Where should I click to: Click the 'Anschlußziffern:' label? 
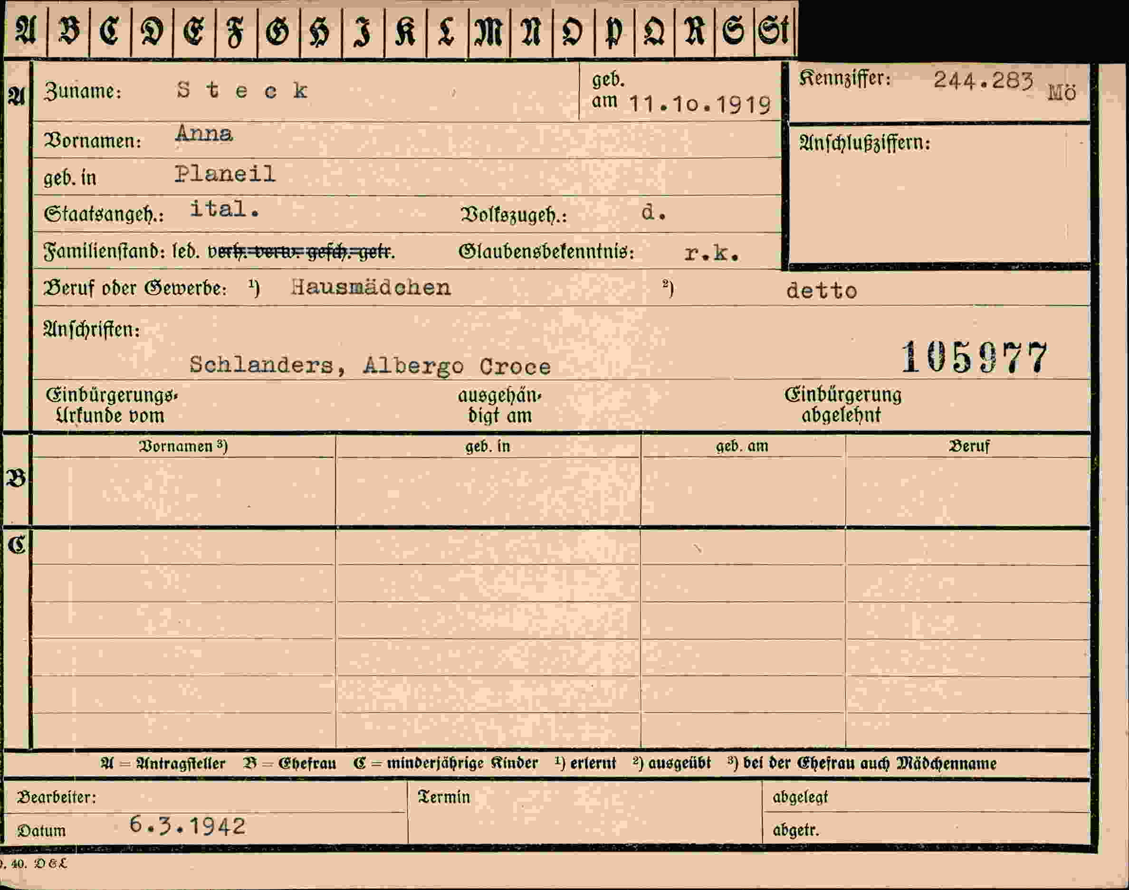pyautogui.click(x=865, y=143)
